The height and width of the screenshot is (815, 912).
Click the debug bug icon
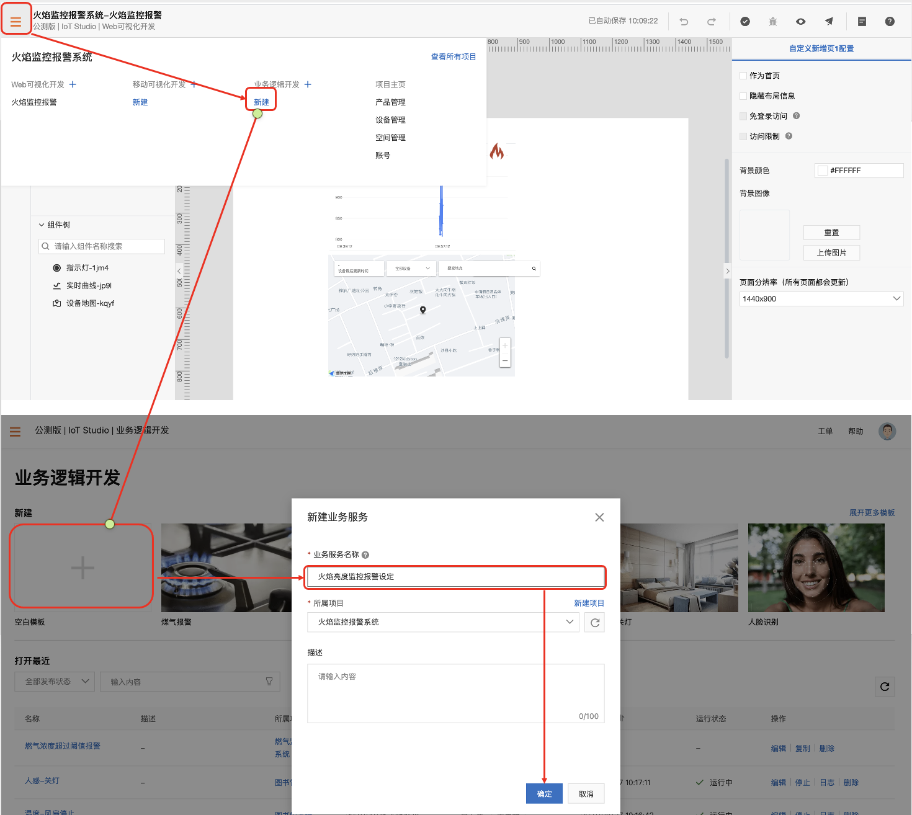772,22
